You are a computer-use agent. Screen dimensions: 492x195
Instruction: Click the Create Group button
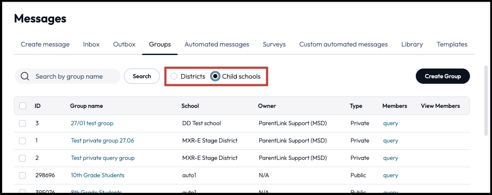point(443,76)
